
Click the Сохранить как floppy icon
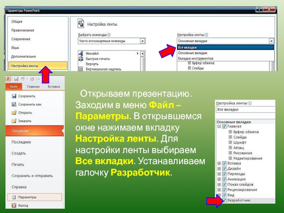point(14,104)
